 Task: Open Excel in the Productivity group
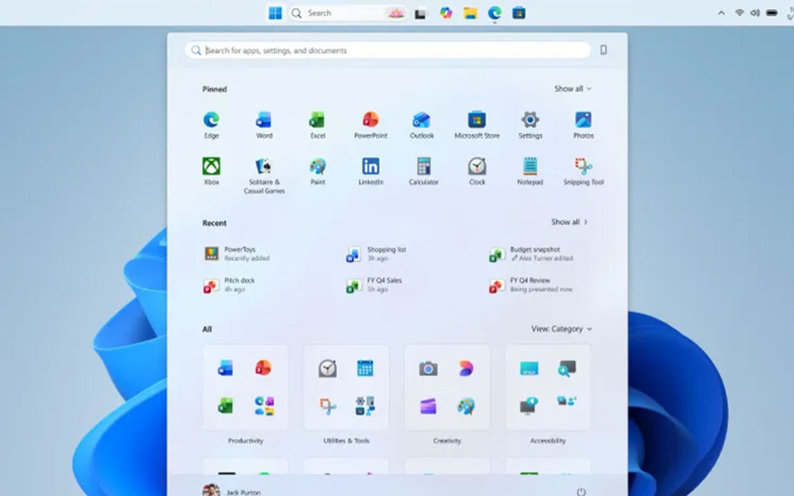click(x=225, y=406)
